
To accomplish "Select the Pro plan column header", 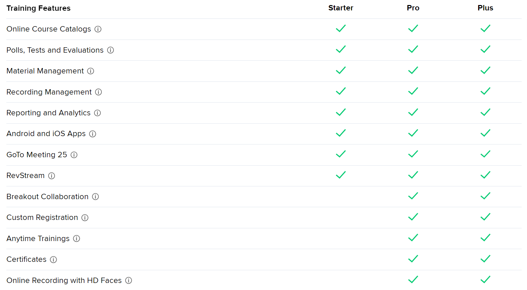I will pos(413,8).
